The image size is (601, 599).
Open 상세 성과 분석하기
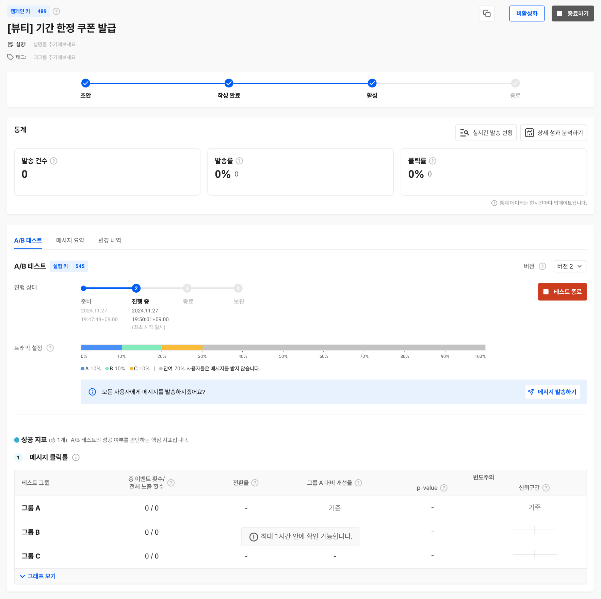pos(554,133)
